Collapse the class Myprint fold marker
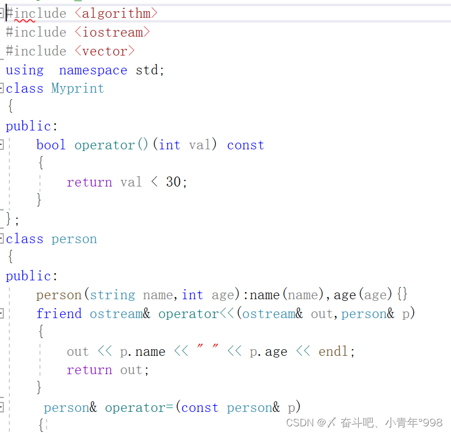Viewport: 451px width, 433px height. coord(2,88)
